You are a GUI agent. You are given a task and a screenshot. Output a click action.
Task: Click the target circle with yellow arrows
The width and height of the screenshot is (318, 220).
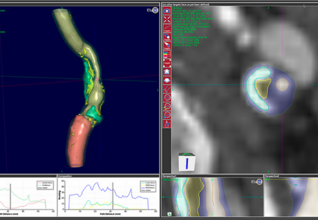[x=167, y=106]
